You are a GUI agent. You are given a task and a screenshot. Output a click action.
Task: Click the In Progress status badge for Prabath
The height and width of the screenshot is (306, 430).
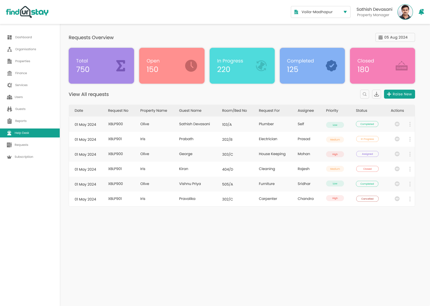tap(367, 139)
